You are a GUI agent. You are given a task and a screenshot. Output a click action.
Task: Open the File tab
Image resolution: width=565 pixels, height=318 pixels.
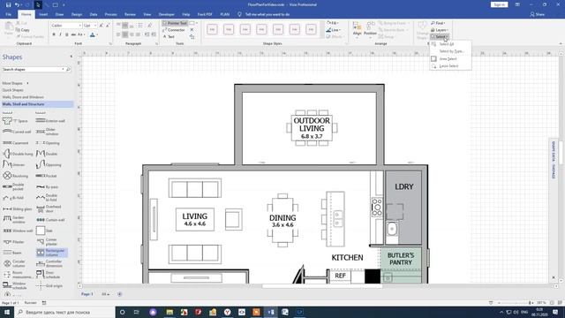point(9,14)
